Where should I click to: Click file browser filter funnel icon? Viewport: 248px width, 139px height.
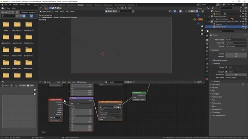coord(32,16)
